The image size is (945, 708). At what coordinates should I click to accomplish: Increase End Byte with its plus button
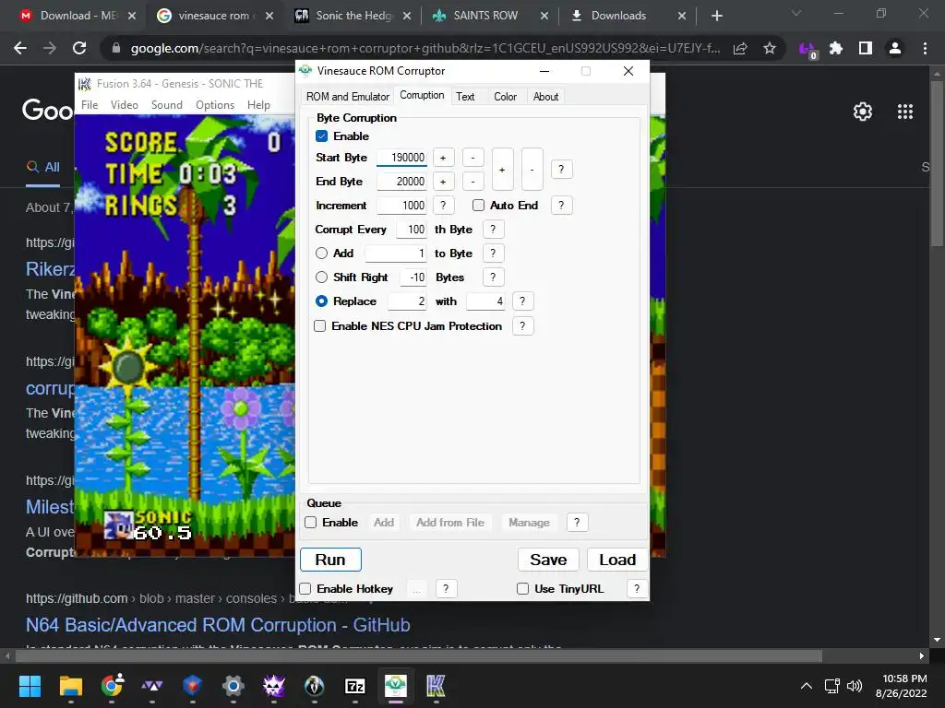443,182
